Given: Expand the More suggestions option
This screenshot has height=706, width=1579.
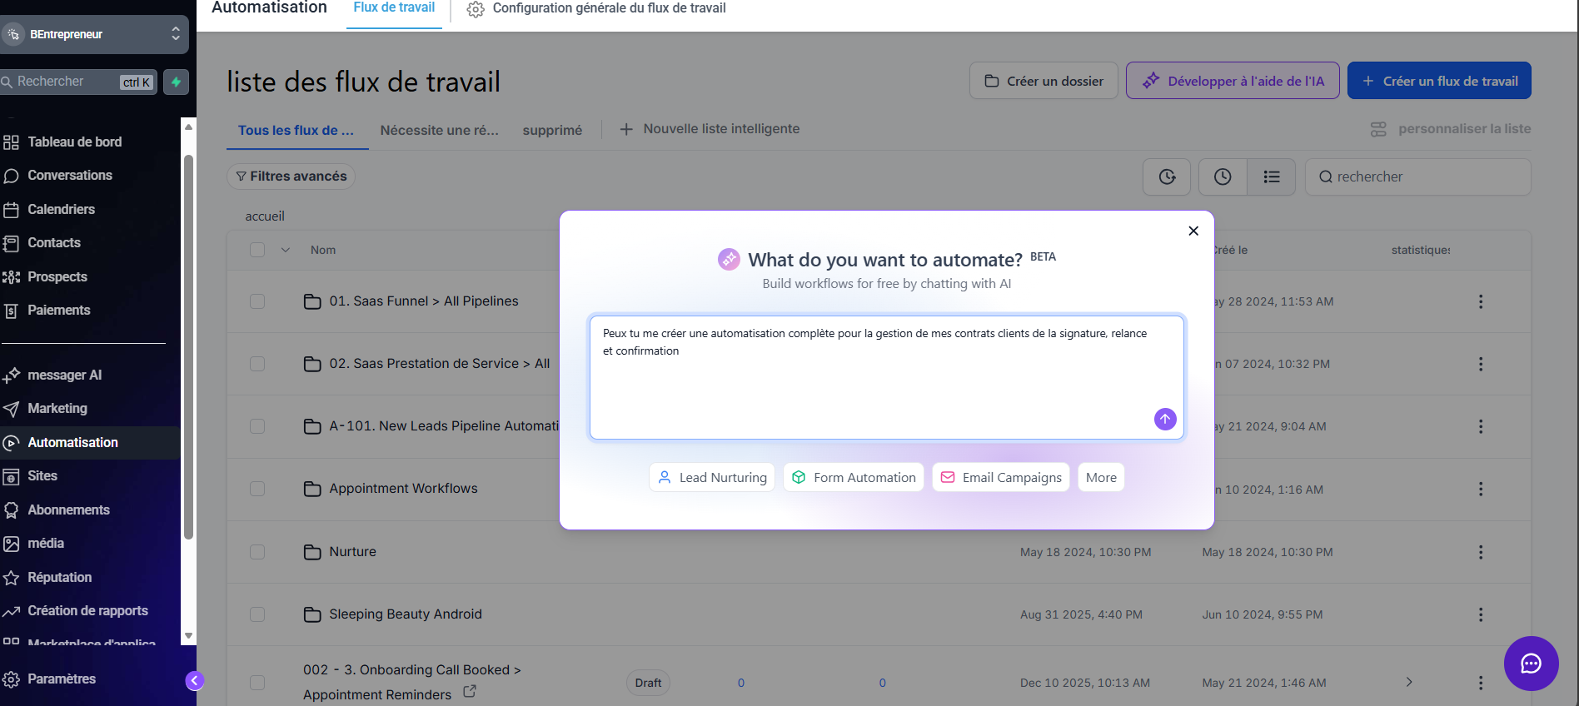Looking at the screenshot, I should point(1100,477).
